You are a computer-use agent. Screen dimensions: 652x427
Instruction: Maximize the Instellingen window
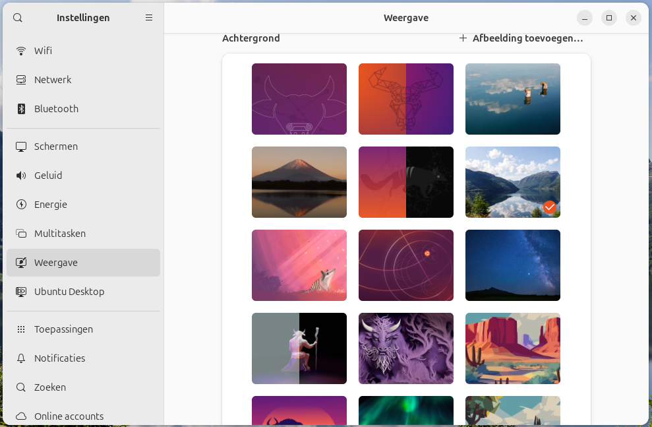(x=609, y=18)
